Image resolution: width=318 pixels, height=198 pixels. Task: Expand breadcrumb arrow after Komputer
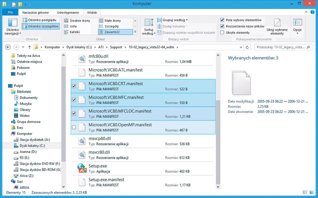(x=63, y=47)
